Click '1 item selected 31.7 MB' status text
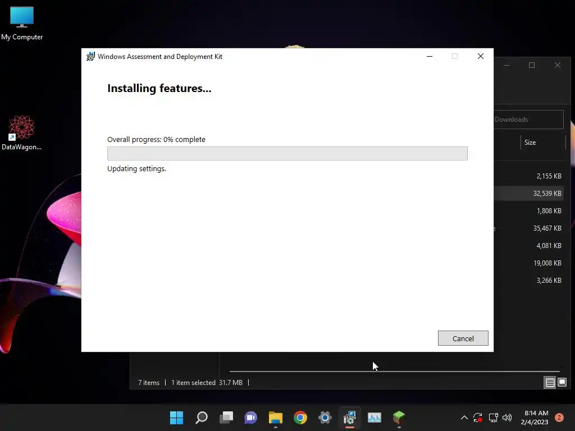Screen dimensions: 575x431 click(207, 383)
